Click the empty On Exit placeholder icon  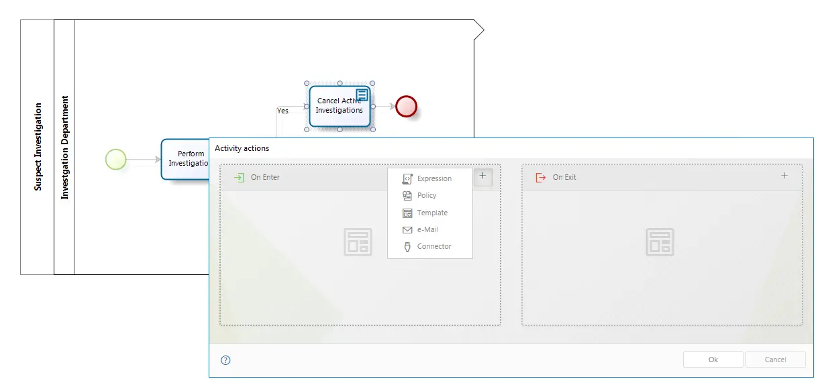click(660, 242)
